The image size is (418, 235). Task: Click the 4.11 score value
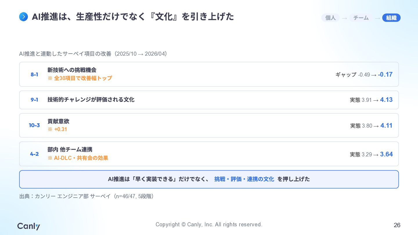pos(386,126)
